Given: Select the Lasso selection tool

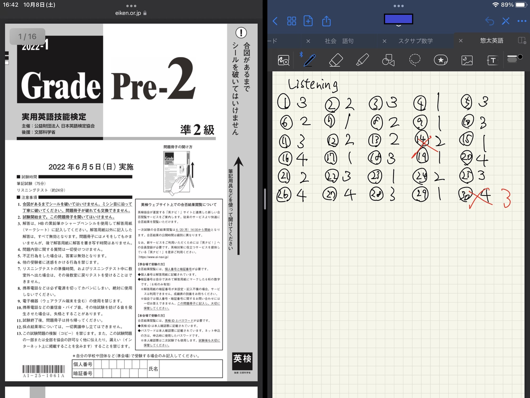Looking at the screenshot, I should coord(414,60).
